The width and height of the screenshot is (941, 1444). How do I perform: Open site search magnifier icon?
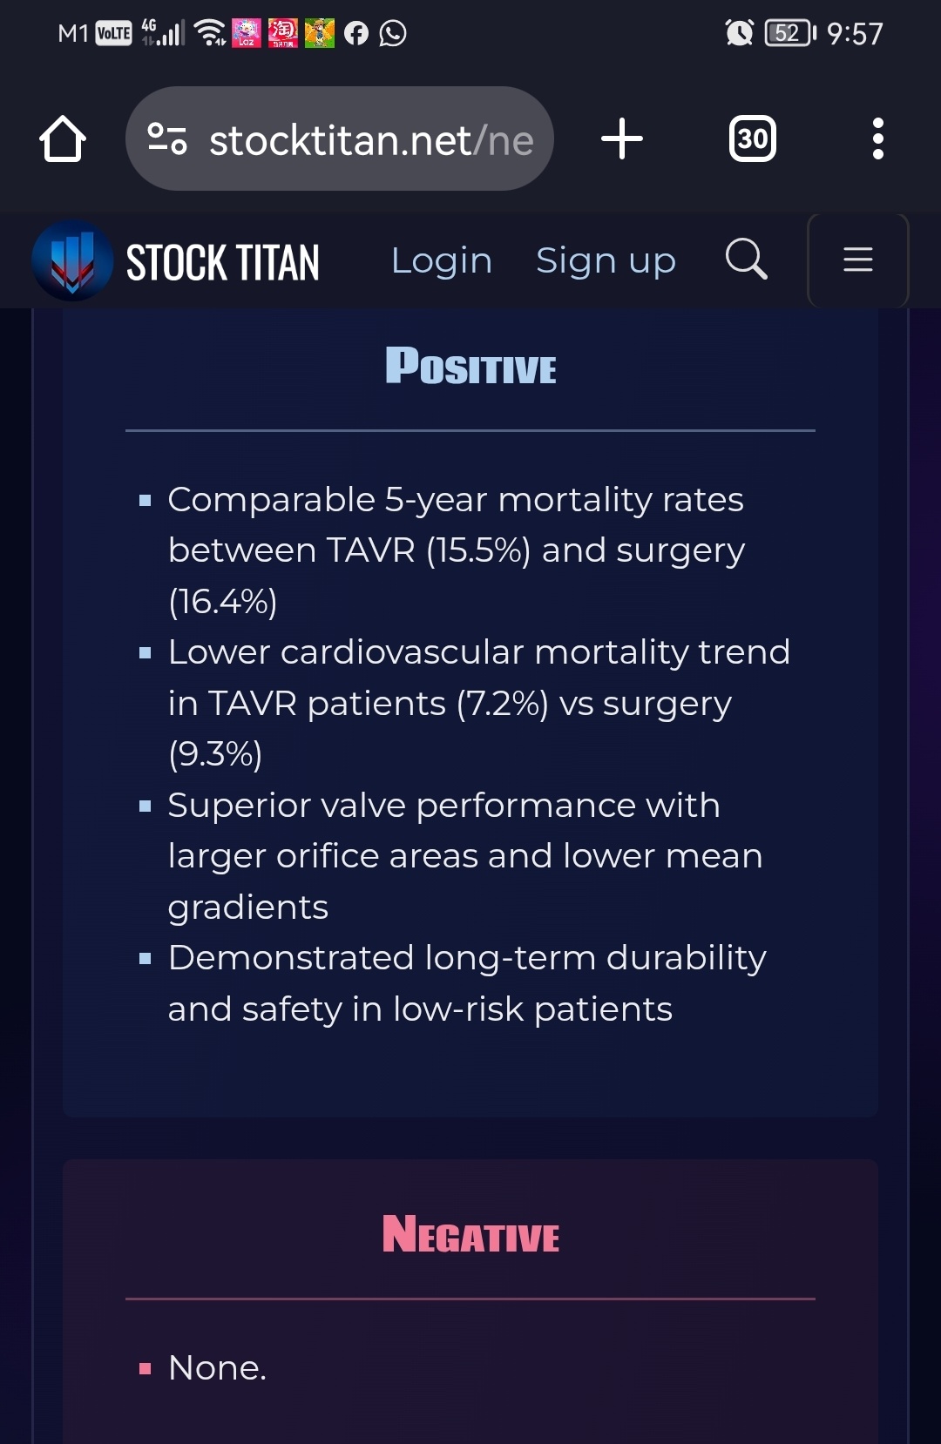pyautogui.click(x=747, y=259)
